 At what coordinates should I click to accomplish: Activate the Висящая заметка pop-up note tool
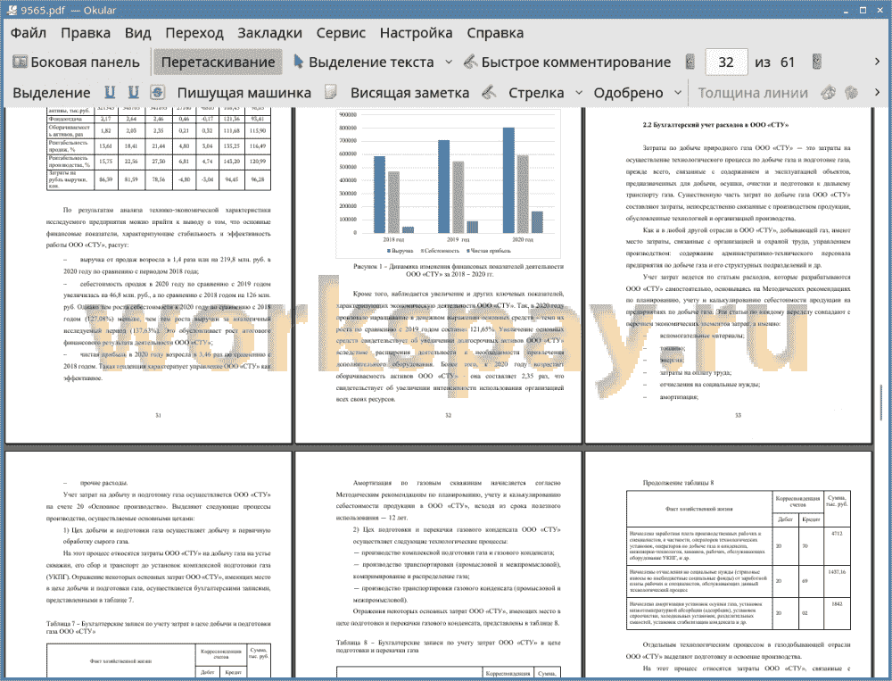[x=409, y=92]
